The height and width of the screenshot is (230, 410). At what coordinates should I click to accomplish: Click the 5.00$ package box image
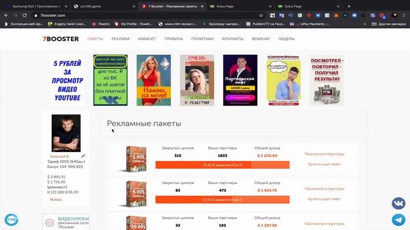136,194
